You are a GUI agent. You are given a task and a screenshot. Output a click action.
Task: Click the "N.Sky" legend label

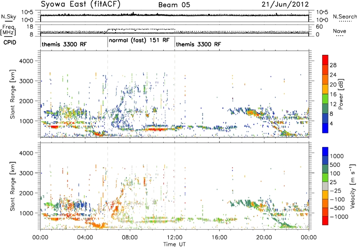pyautogui.click(x=8, y=16)
